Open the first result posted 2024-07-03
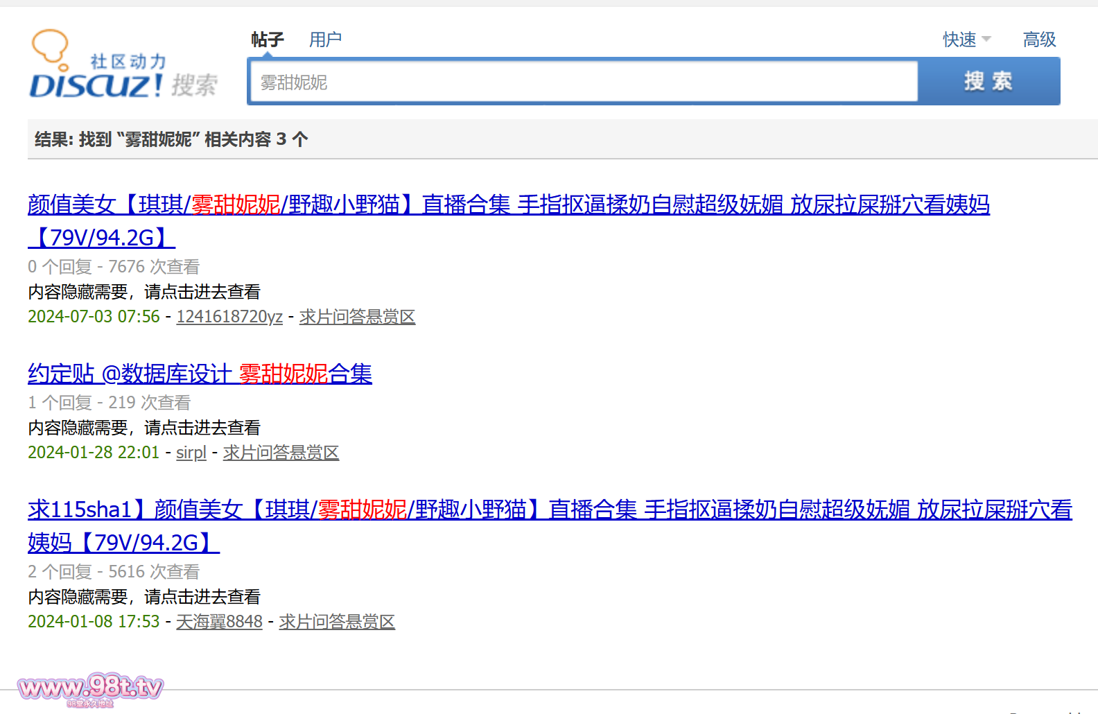 tap(508, 204)
